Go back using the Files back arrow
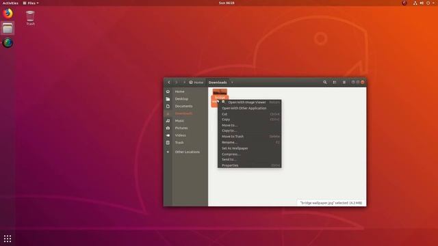 [x=169, y=82]
